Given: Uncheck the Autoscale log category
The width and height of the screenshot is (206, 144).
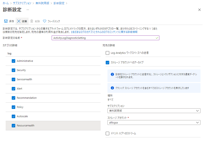Looking at the screenshot, I should click(x=13, y=116).
